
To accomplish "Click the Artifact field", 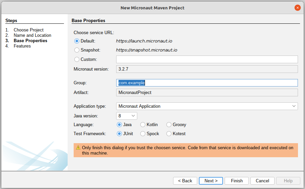I will point(207,93).
